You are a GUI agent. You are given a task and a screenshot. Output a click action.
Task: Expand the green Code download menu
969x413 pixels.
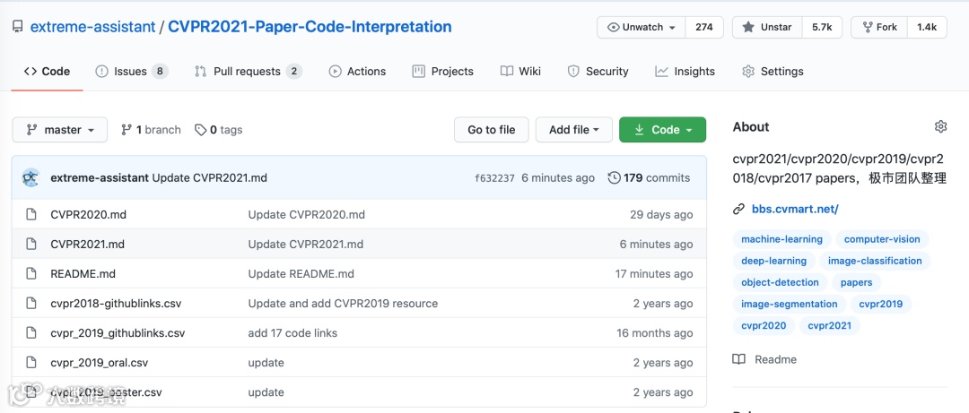(662, 130)
